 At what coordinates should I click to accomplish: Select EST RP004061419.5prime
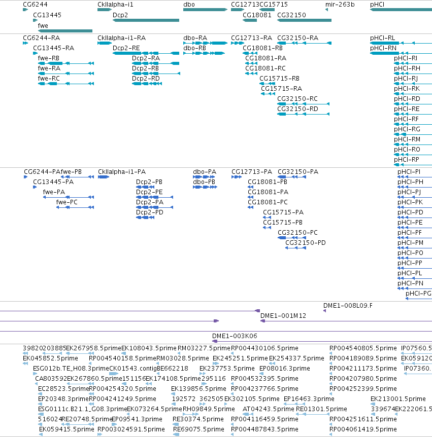[363, 429]
